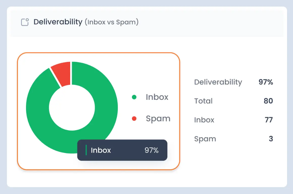Click the total count of 80

(x=268, y=101)
